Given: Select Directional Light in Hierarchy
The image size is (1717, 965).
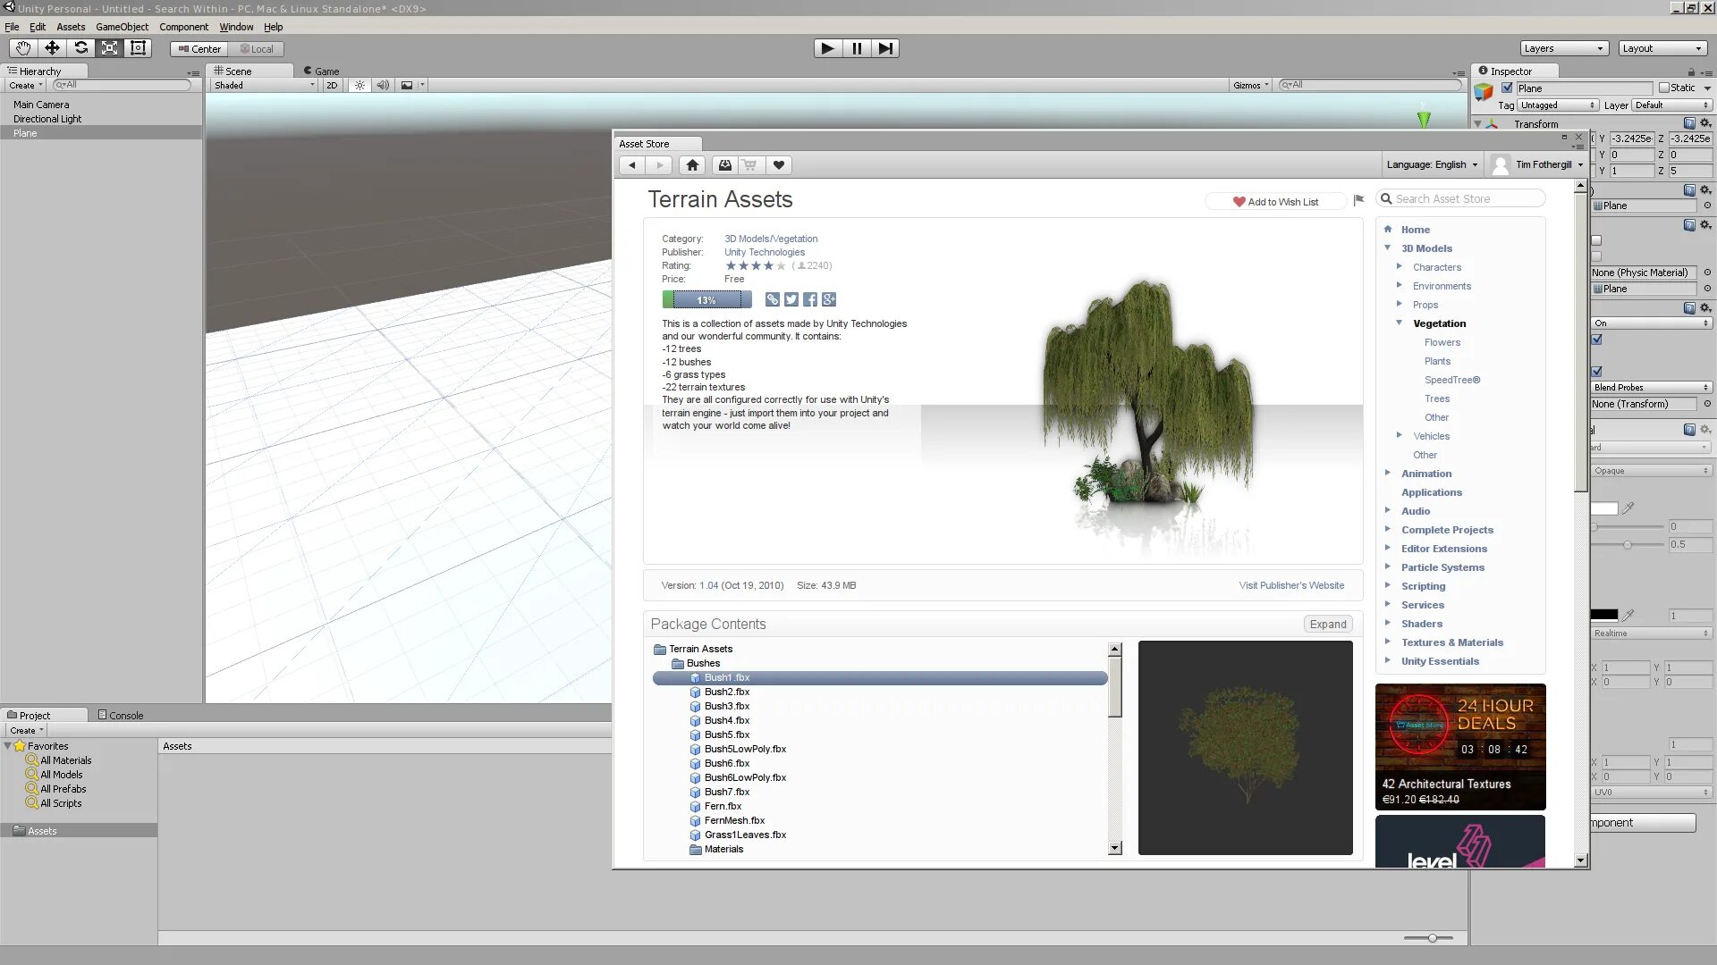Looking at the screenshot, I should point(47,119).
